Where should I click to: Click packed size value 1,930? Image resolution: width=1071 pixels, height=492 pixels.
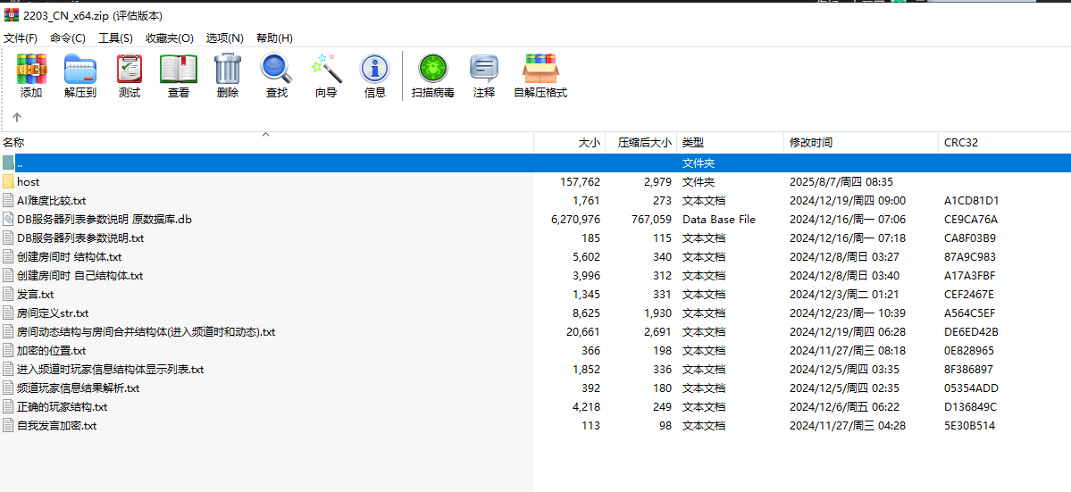(x=658, y=313)
